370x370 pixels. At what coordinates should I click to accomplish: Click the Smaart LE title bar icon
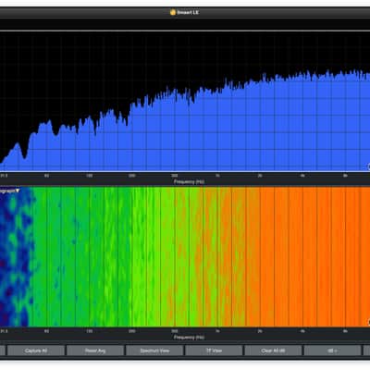point(173,12)
